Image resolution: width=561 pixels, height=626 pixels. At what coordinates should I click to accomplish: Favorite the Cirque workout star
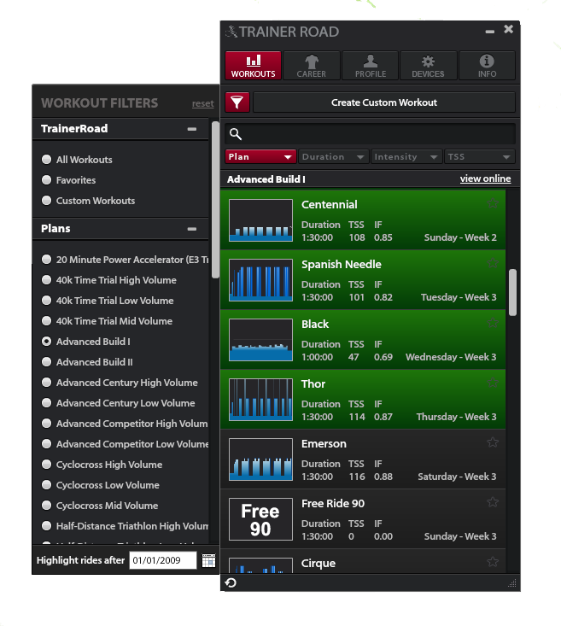click(x=493, y=562)
